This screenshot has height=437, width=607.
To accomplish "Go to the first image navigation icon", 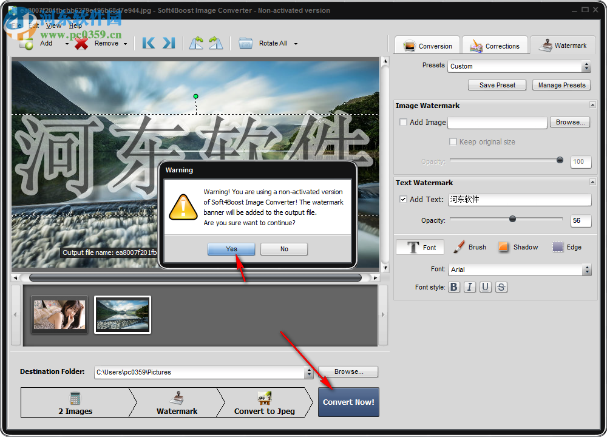I will click(x=148, y=43).
